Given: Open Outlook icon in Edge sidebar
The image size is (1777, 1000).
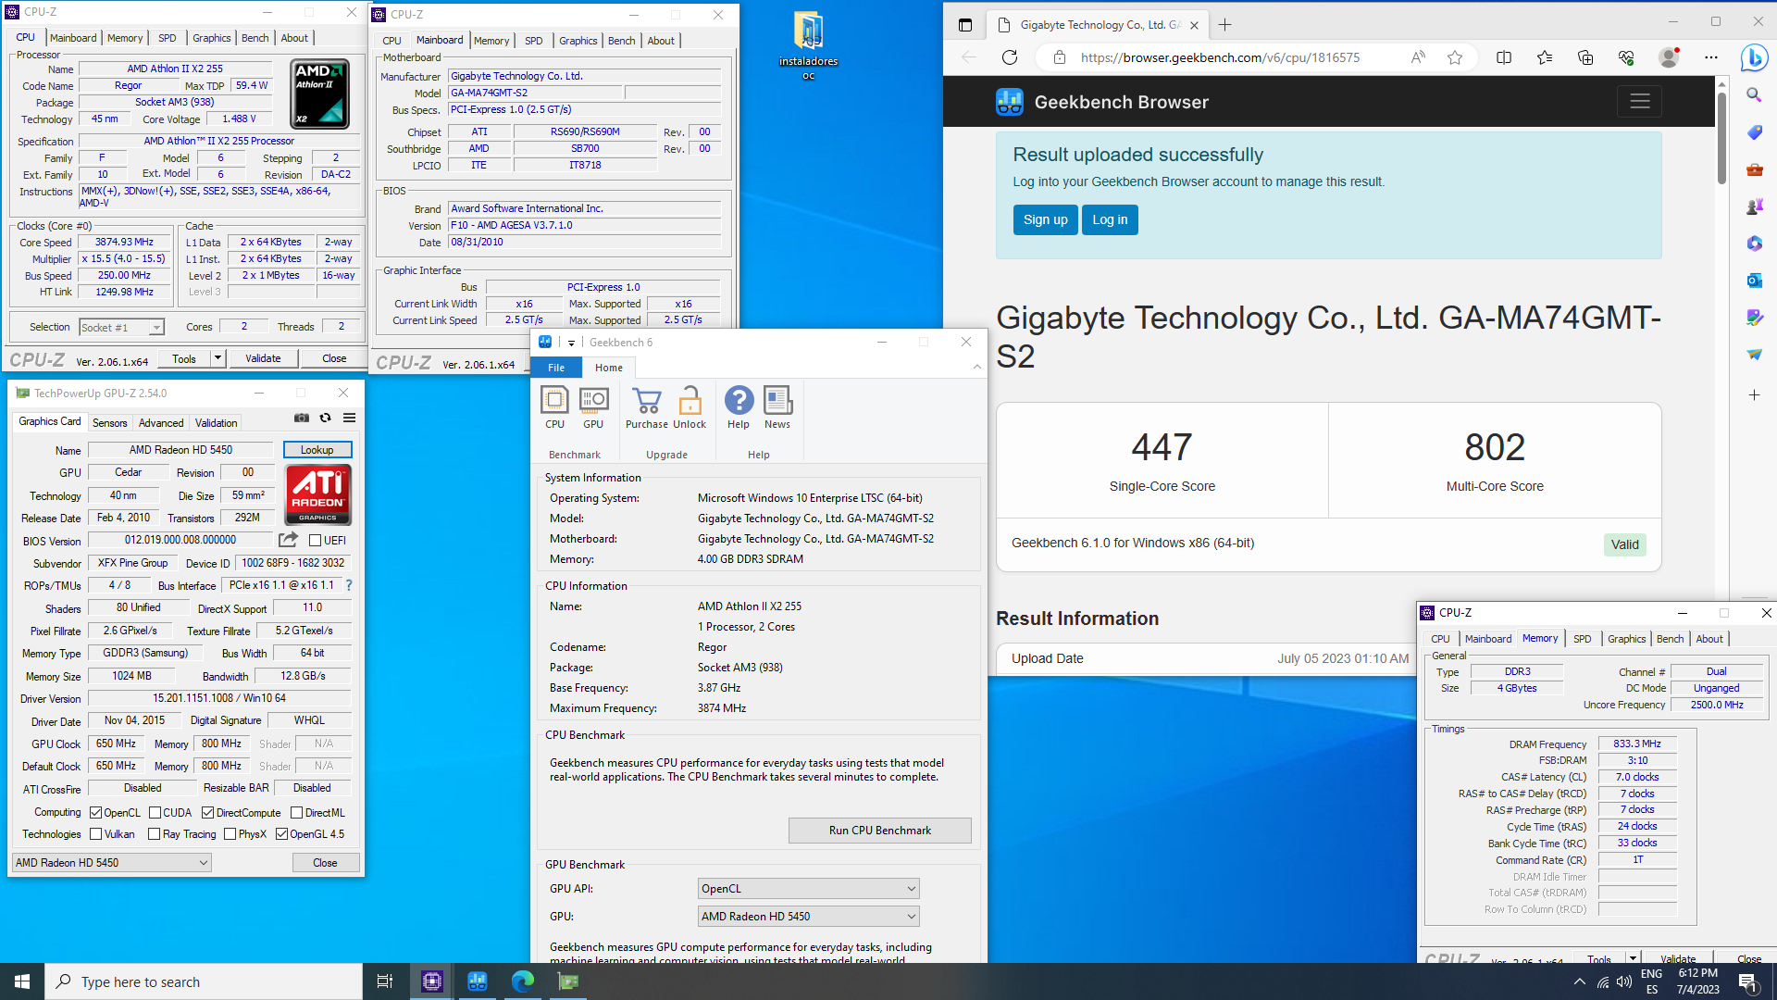Looking at the screenshot, I should (1754, 280).
